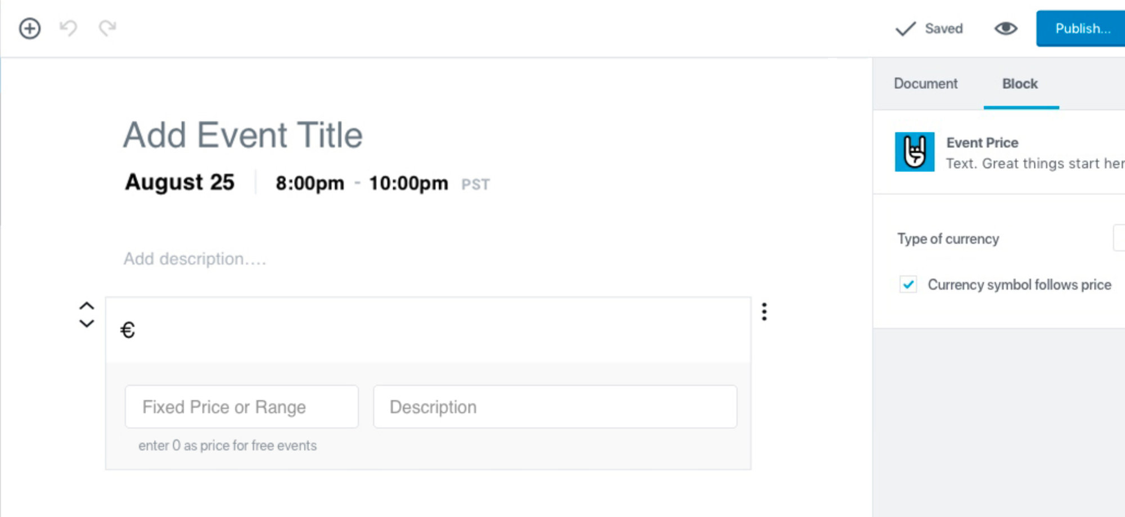Click the euro currency symbol
1125x517 pixels.
click(128, 330)
